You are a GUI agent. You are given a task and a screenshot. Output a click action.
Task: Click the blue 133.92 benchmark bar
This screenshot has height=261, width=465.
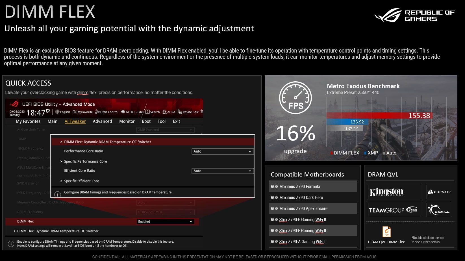pyautogui.click(x=347, y=122)
